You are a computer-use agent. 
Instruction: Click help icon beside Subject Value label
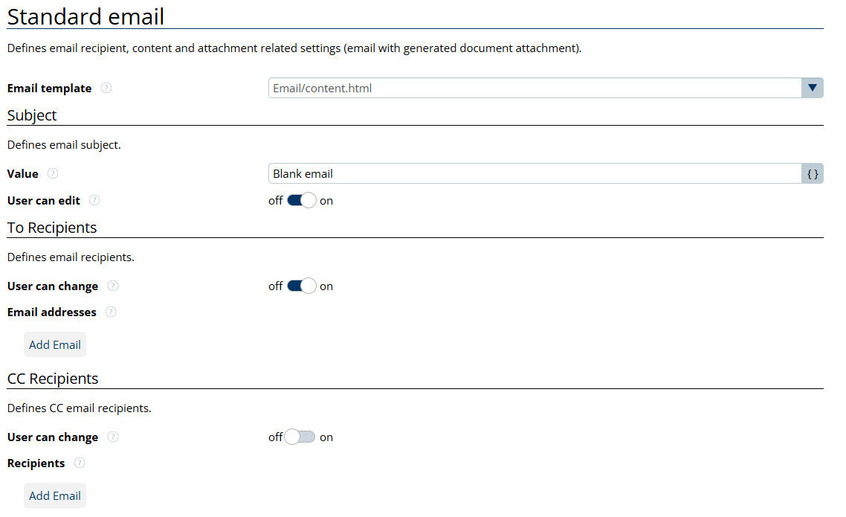coord(53,174)
